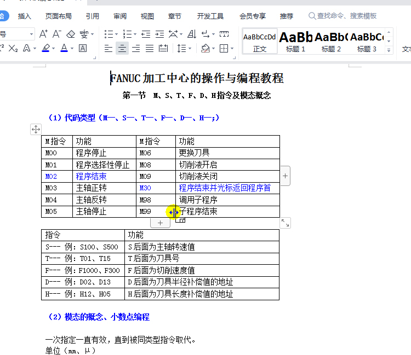Apply the blue font color A
The image size is (411, 355).
coord(64,48)
